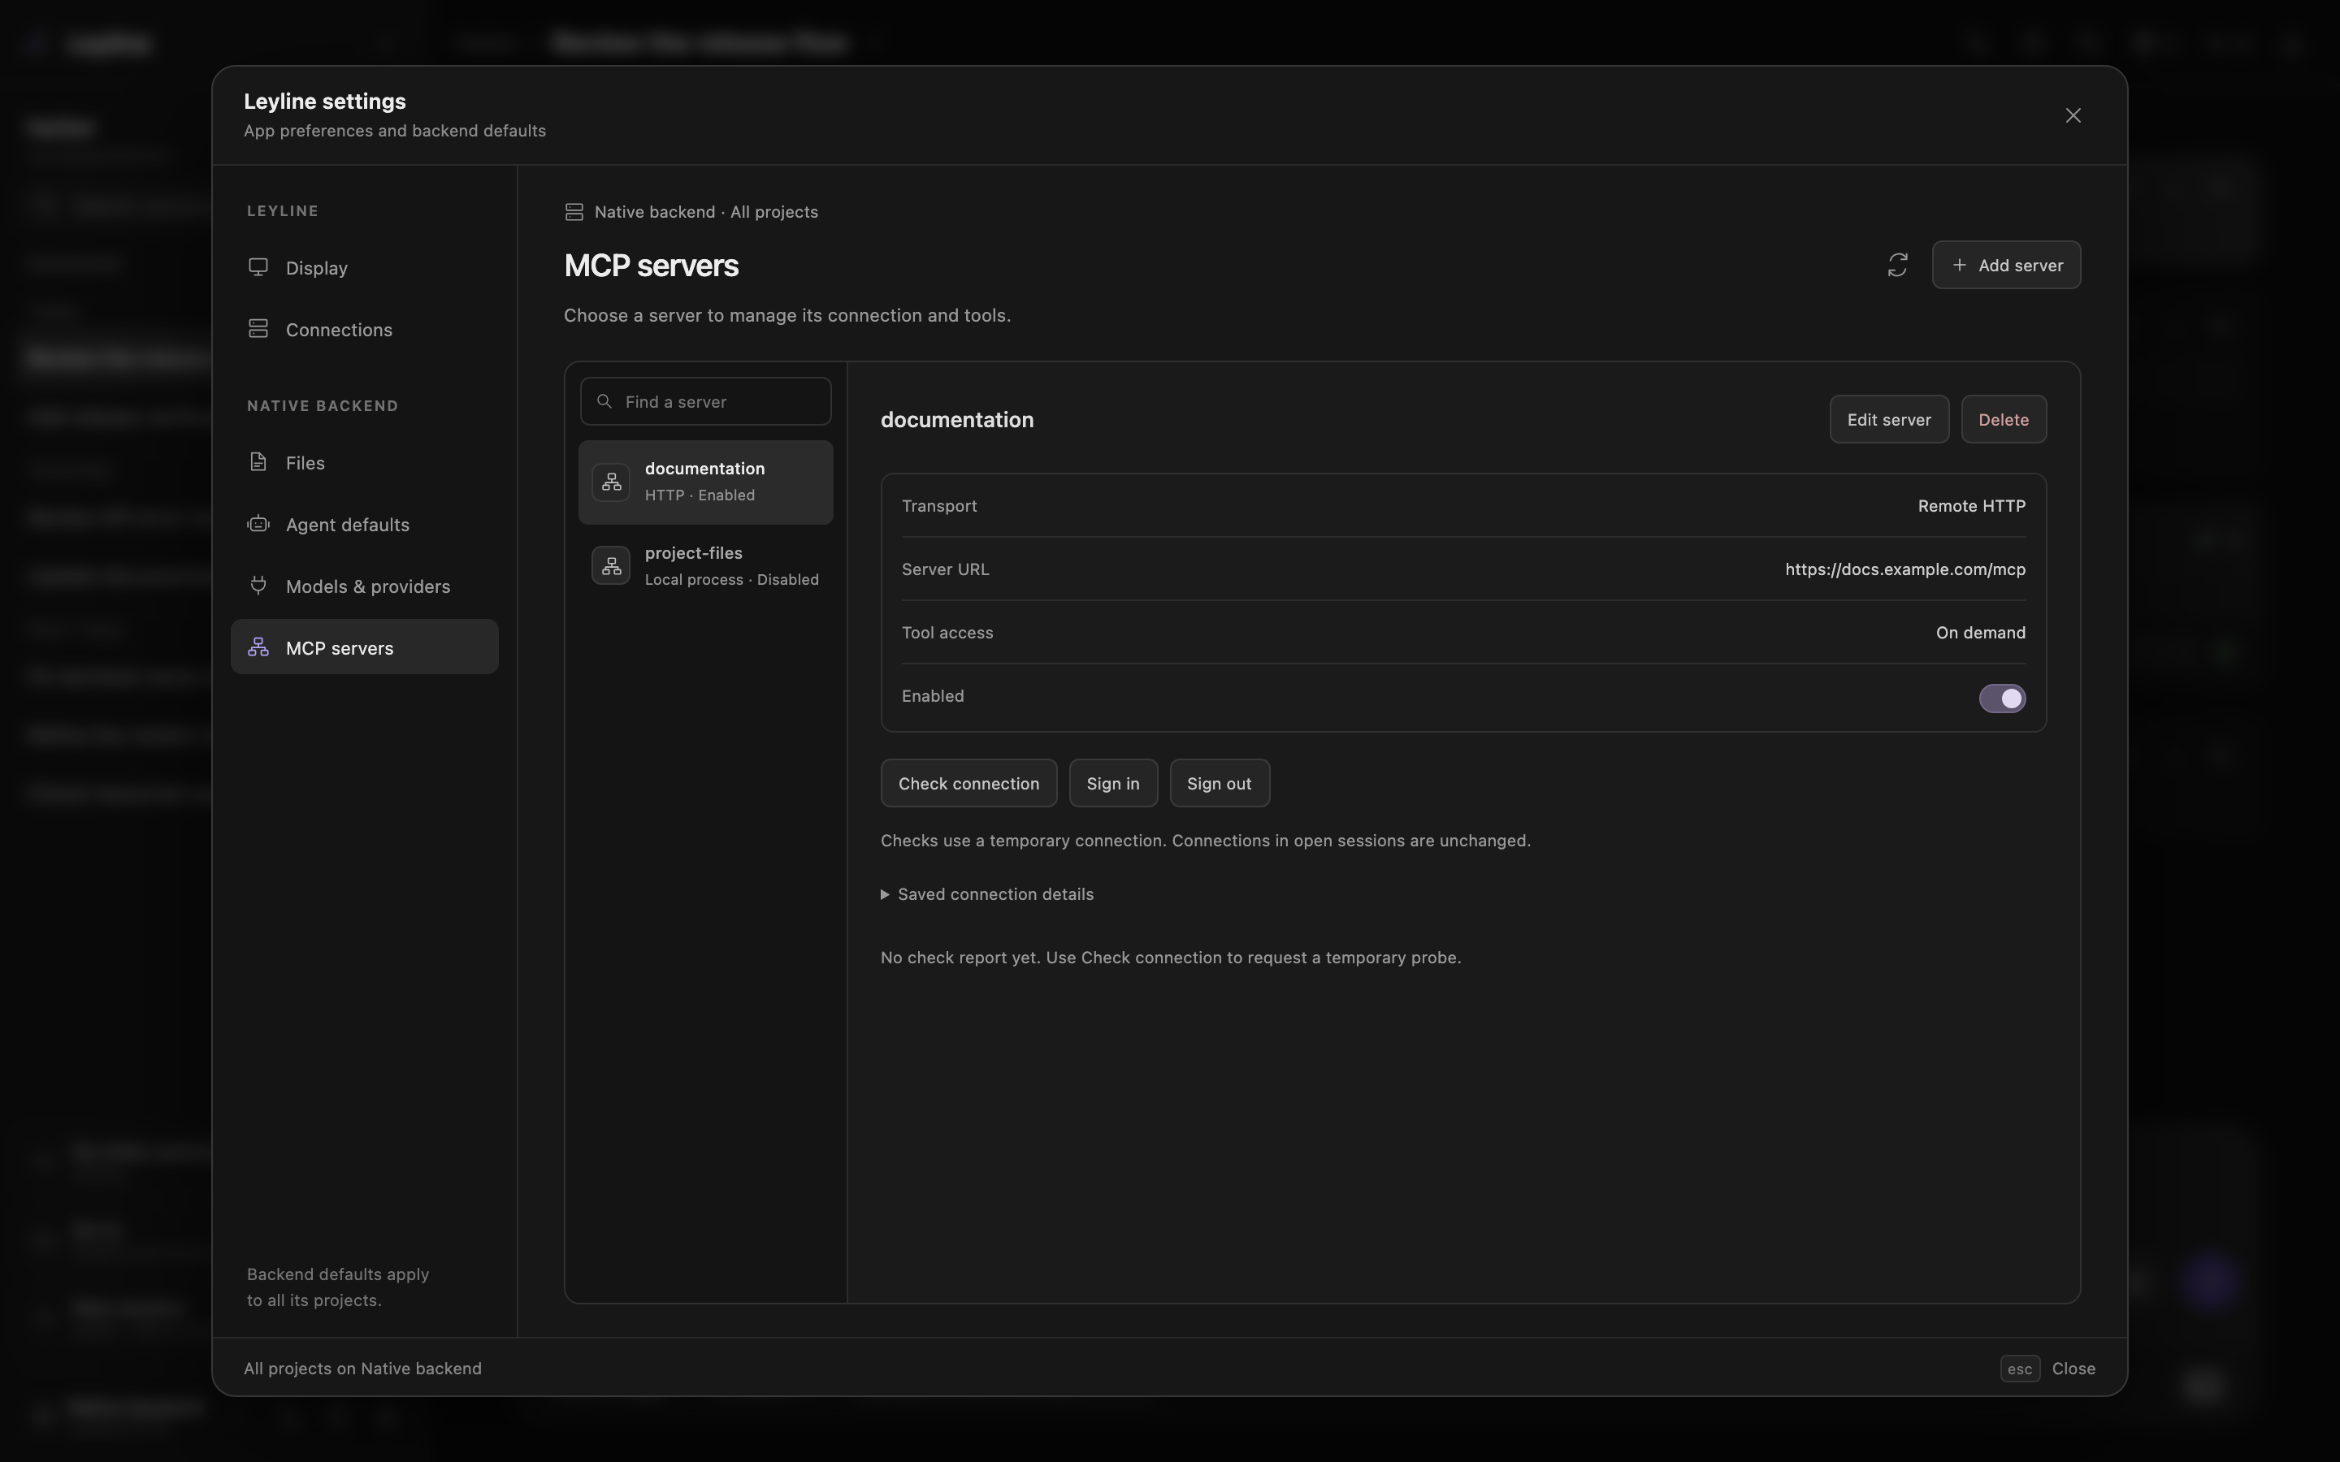Delete the documentation server
Screen dimensions: 2340x1462
pos(2004,420)
